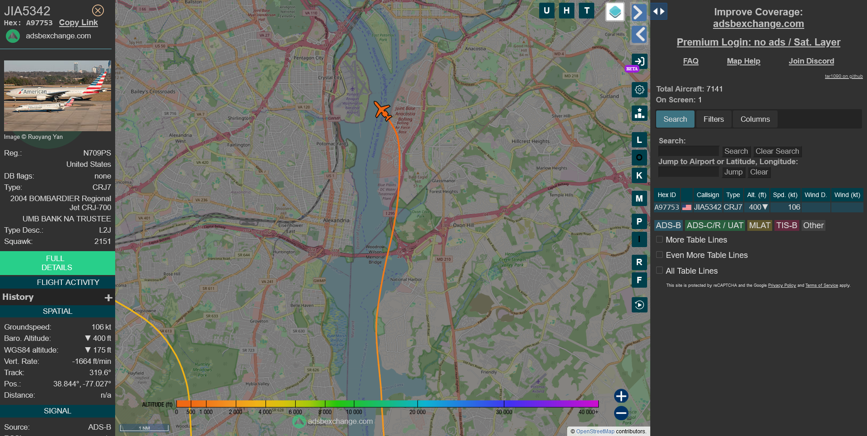Sort table by Wind (kt) column

pyautogui.click(x=847, y=195)
